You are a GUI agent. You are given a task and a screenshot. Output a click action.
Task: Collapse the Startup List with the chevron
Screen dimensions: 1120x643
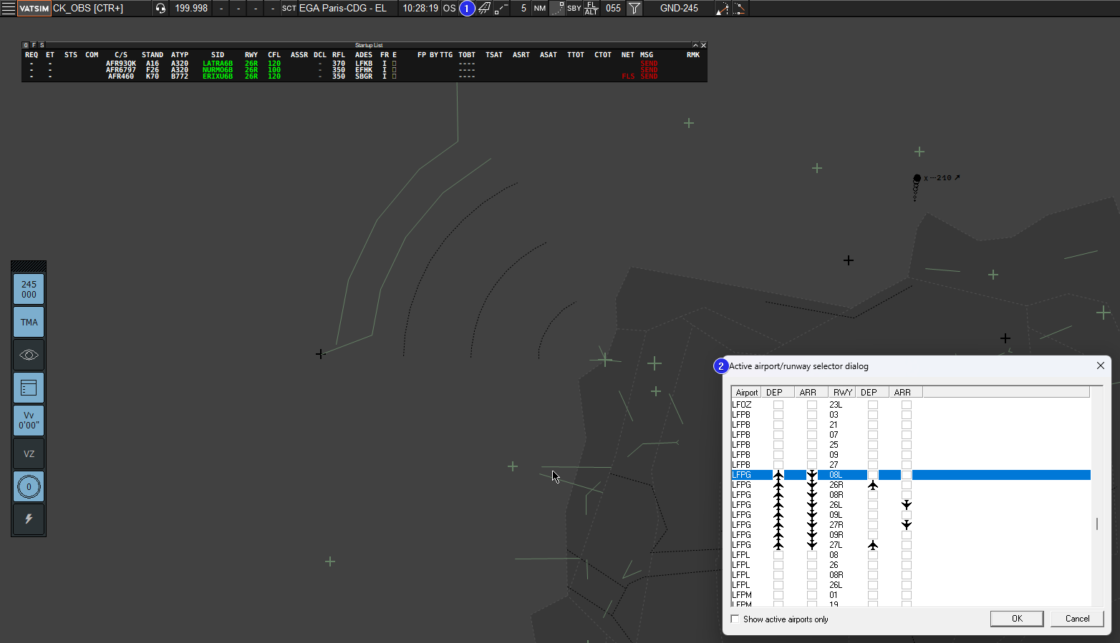click(x=695, y=45)
